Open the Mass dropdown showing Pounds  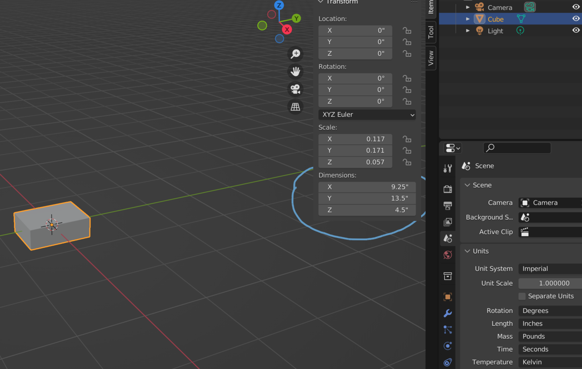coord(550,336)
